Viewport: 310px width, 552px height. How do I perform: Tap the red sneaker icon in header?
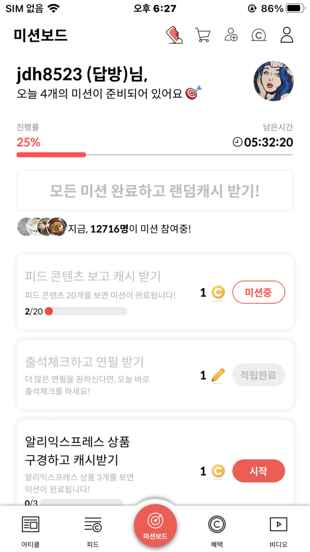[174, 35]
